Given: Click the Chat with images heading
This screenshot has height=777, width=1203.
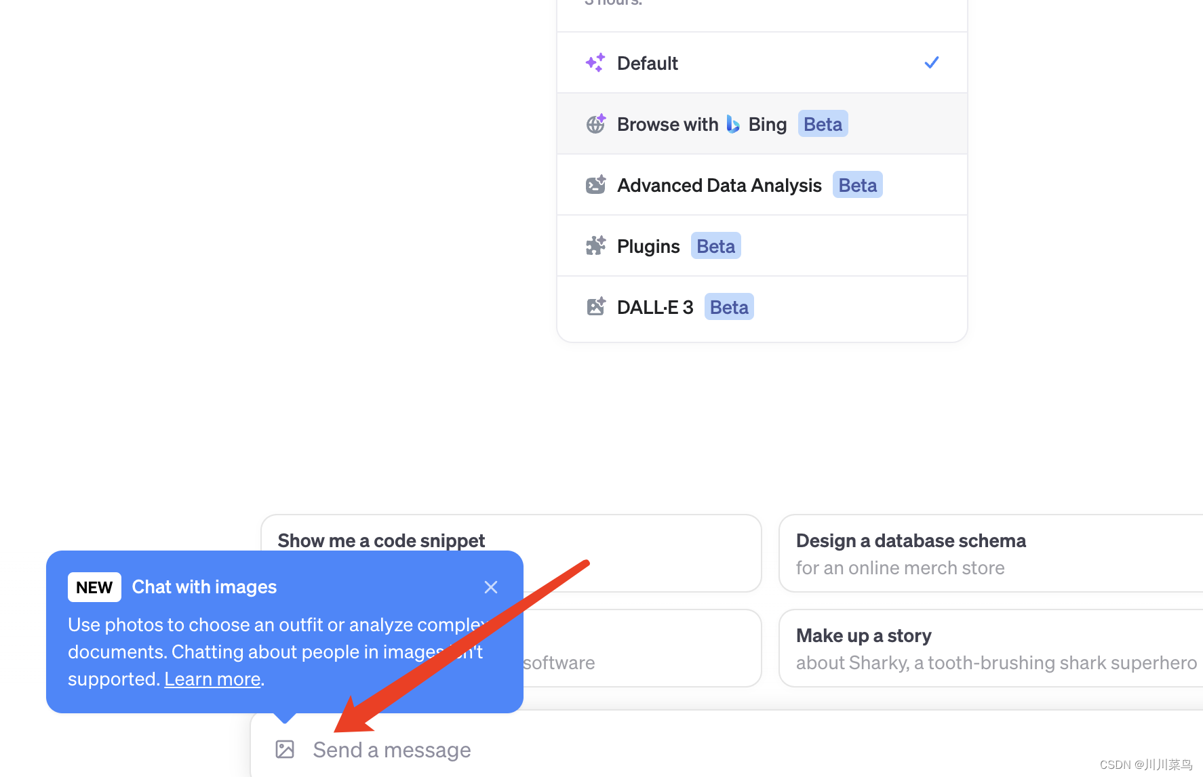Looking at the screenshot, I should [x=204, y=587].
